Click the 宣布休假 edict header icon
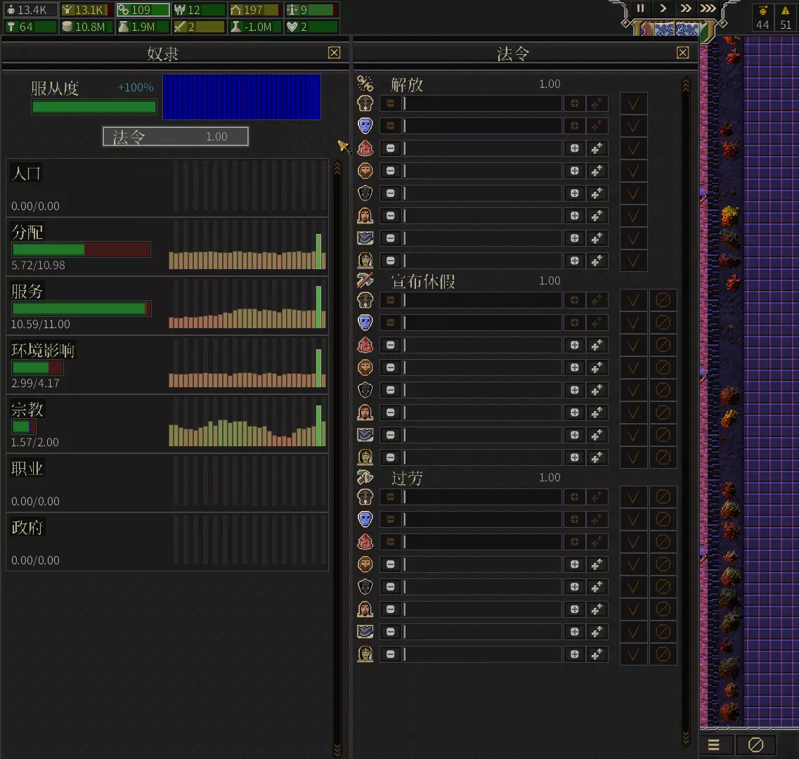Image resolution: width=799 pixels, height=759 pixels. click(365, 280)
